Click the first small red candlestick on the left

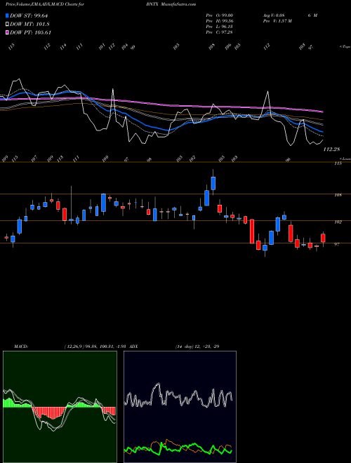coord(6,237)
